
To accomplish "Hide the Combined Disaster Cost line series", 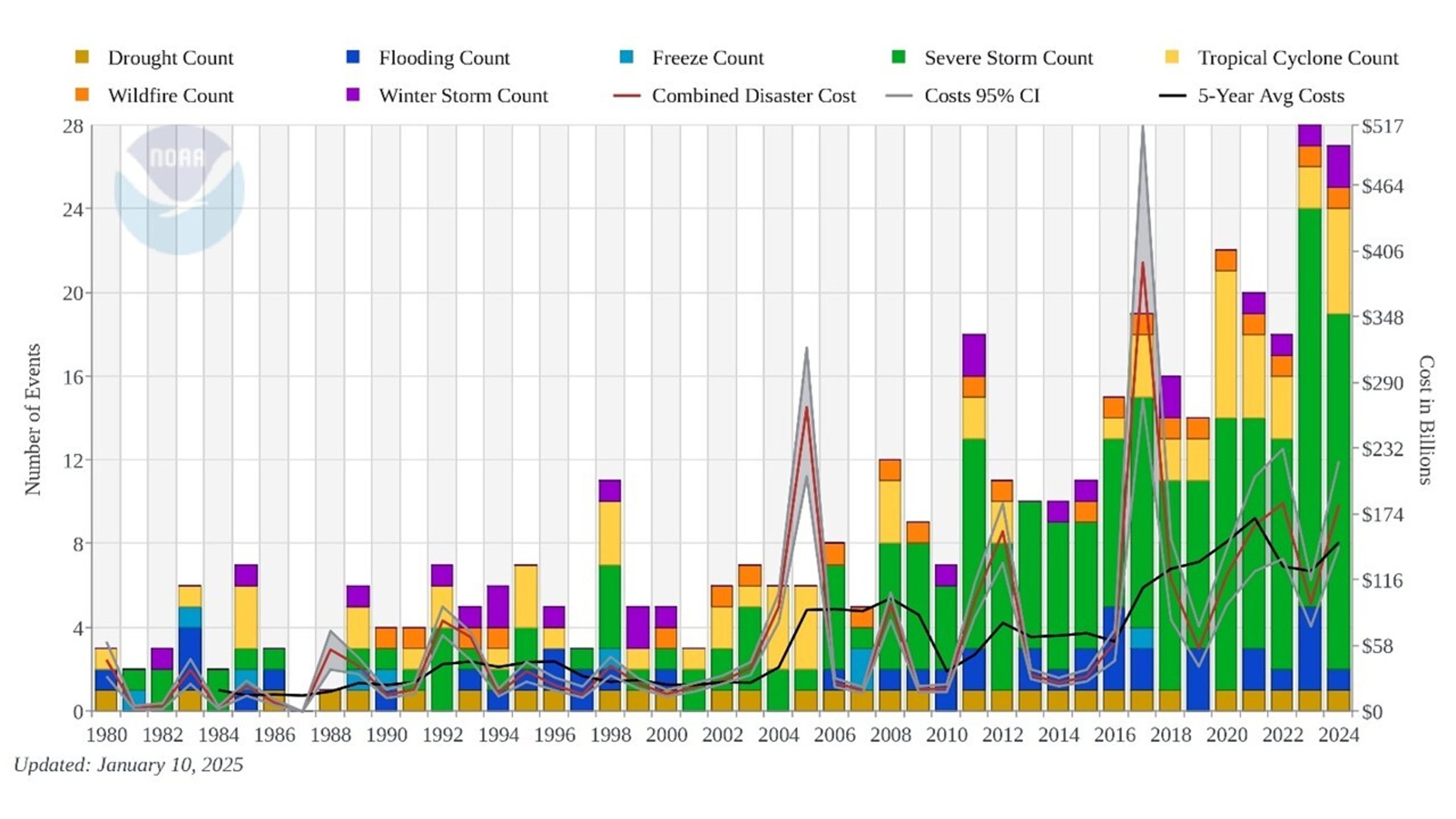I will 735,95.
